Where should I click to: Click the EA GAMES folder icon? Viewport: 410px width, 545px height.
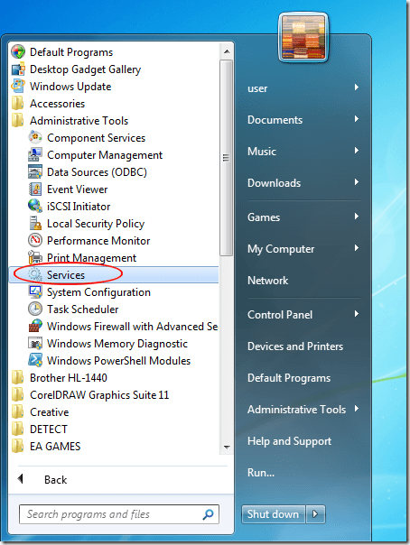point(18,446)
